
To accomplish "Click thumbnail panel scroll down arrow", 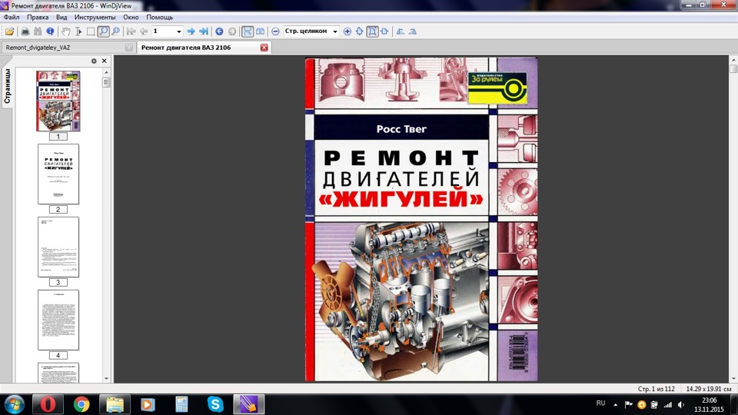I will point(106,378).
